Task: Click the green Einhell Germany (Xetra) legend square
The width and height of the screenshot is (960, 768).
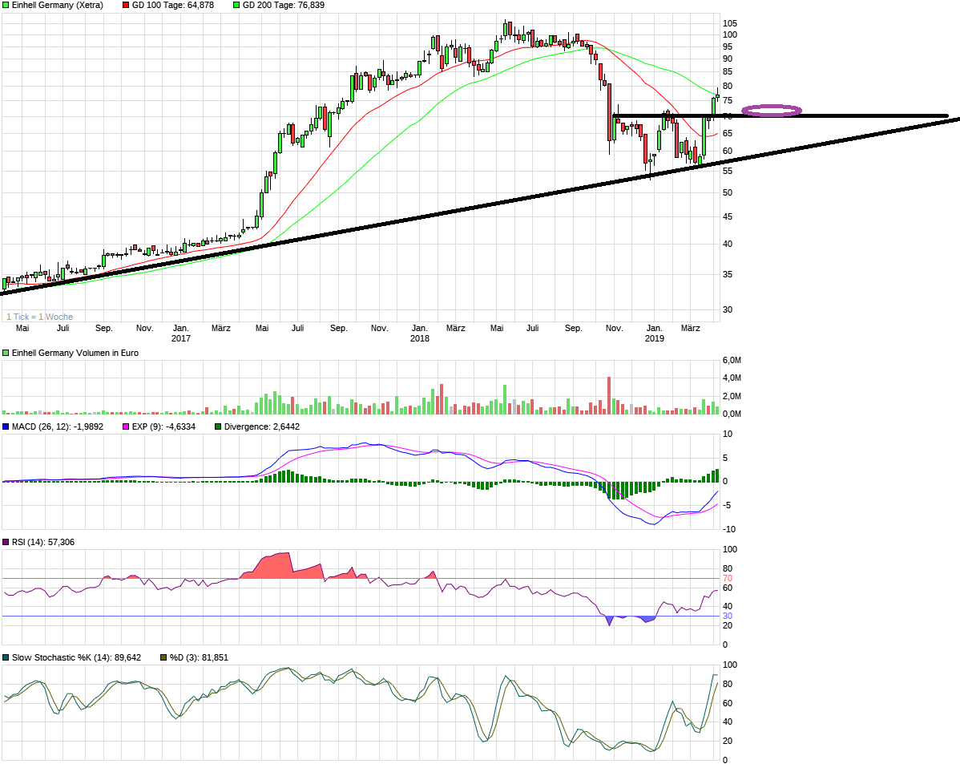Action: 6,5
